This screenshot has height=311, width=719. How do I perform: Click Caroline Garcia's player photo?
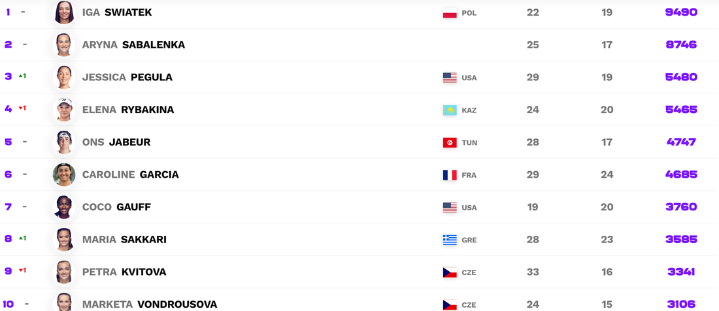click(x=64, y=174)
